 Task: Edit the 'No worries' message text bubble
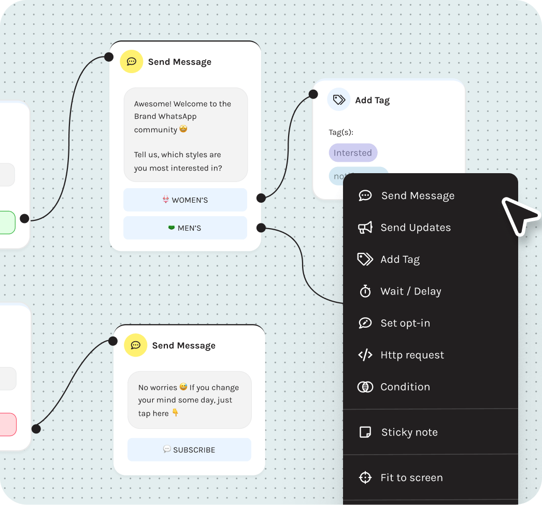coord(189,400)
